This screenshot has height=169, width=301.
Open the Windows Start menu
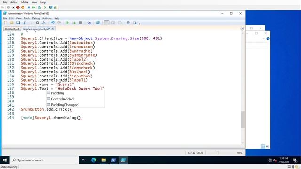(5, 160)
